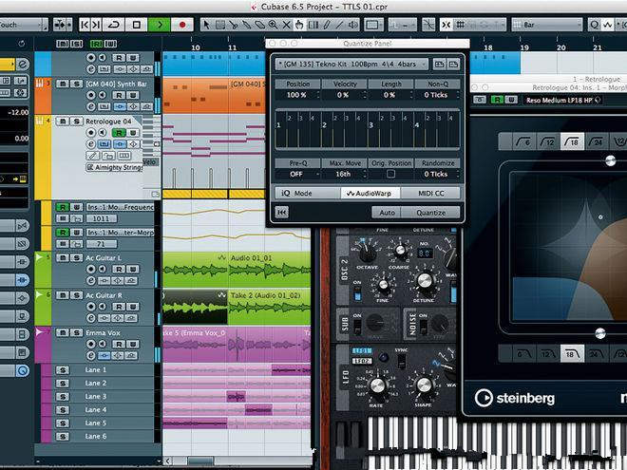This screenshot has height=470, width=627.
Task: Adjust the OSC 2 Detune knob
Action: (425, 280)
